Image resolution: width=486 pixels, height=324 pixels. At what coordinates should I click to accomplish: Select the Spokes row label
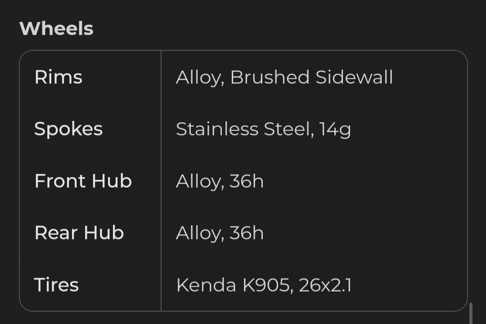pos(68,129)
